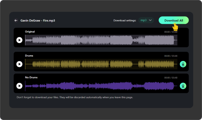The image size is (202, 120).
Task: Download the Drums track
Action: click(183, 64)
